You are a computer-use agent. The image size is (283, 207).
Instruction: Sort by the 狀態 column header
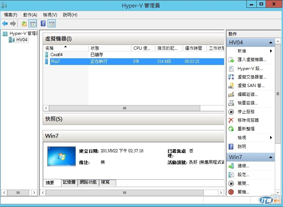[x=110, y=48]
